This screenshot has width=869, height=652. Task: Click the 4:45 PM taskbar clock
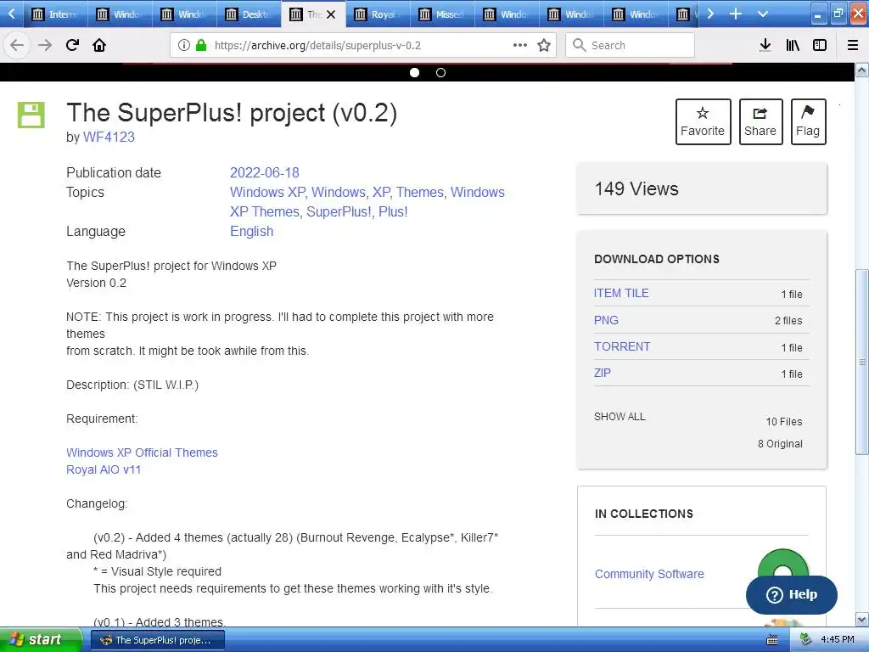click(x=838, y=640)
